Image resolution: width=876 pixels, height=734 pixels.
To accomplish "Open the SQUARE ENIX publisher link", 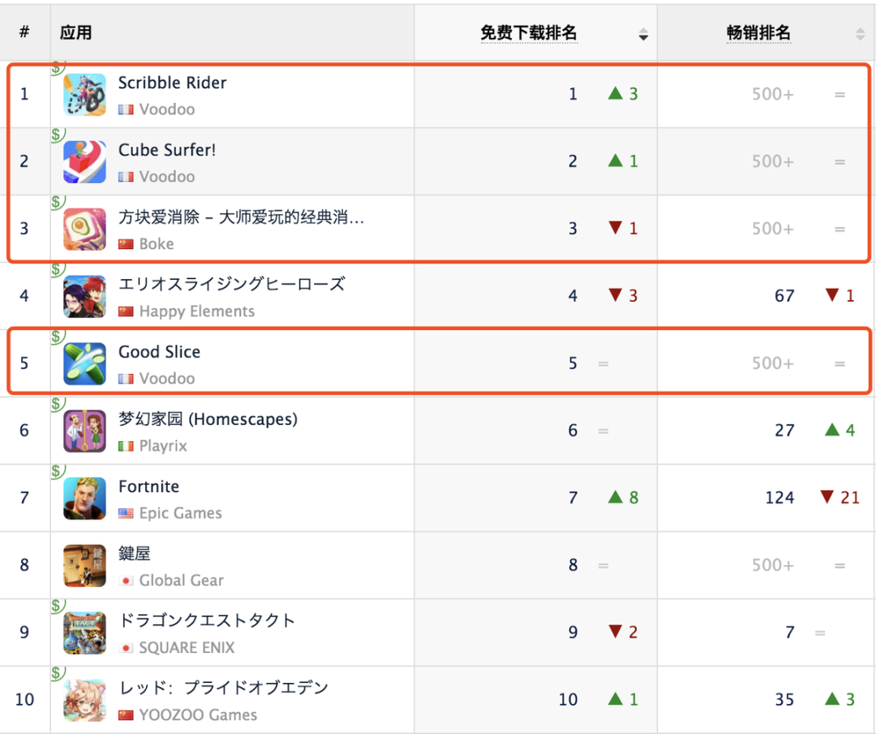I will pyautogui.click(x=187, y=647).
